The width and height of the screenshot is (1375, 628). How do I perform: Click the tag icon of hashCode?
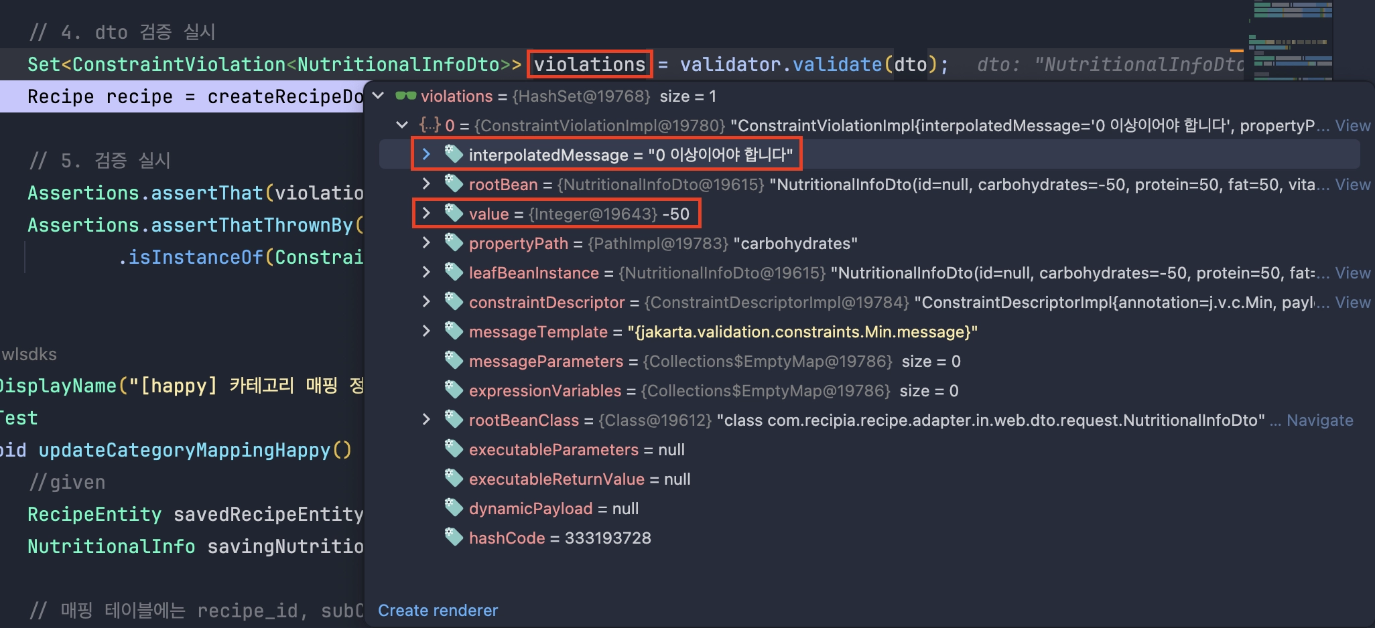pos(454,538)
